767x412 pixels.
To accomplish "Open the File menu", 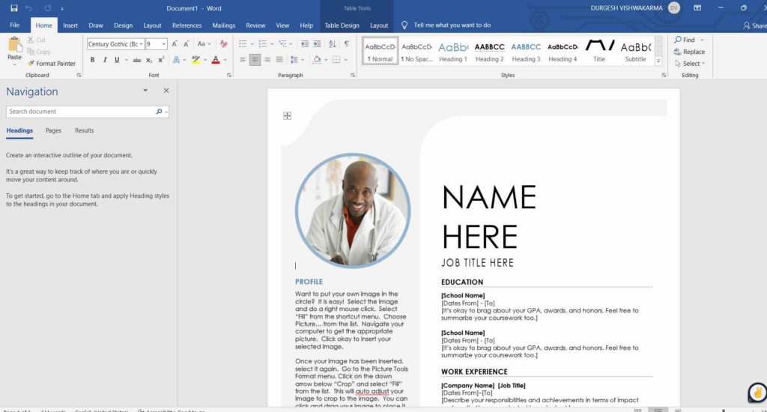I will [15, 25].
